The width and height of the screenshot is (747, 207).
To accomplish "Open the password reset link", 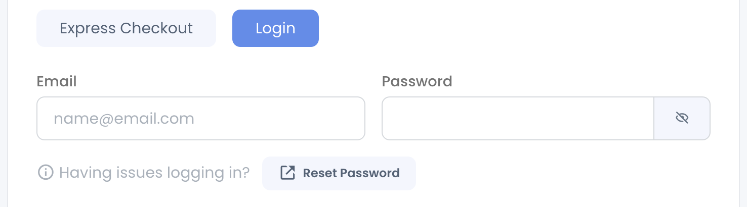I will click(339, 173).
